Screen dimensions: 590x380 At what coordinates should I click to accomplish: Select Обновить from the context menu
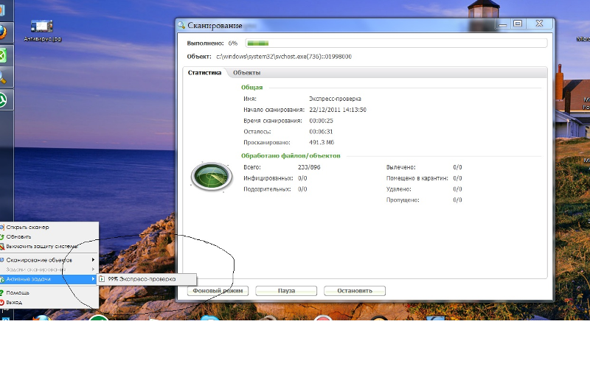[19, 237]
